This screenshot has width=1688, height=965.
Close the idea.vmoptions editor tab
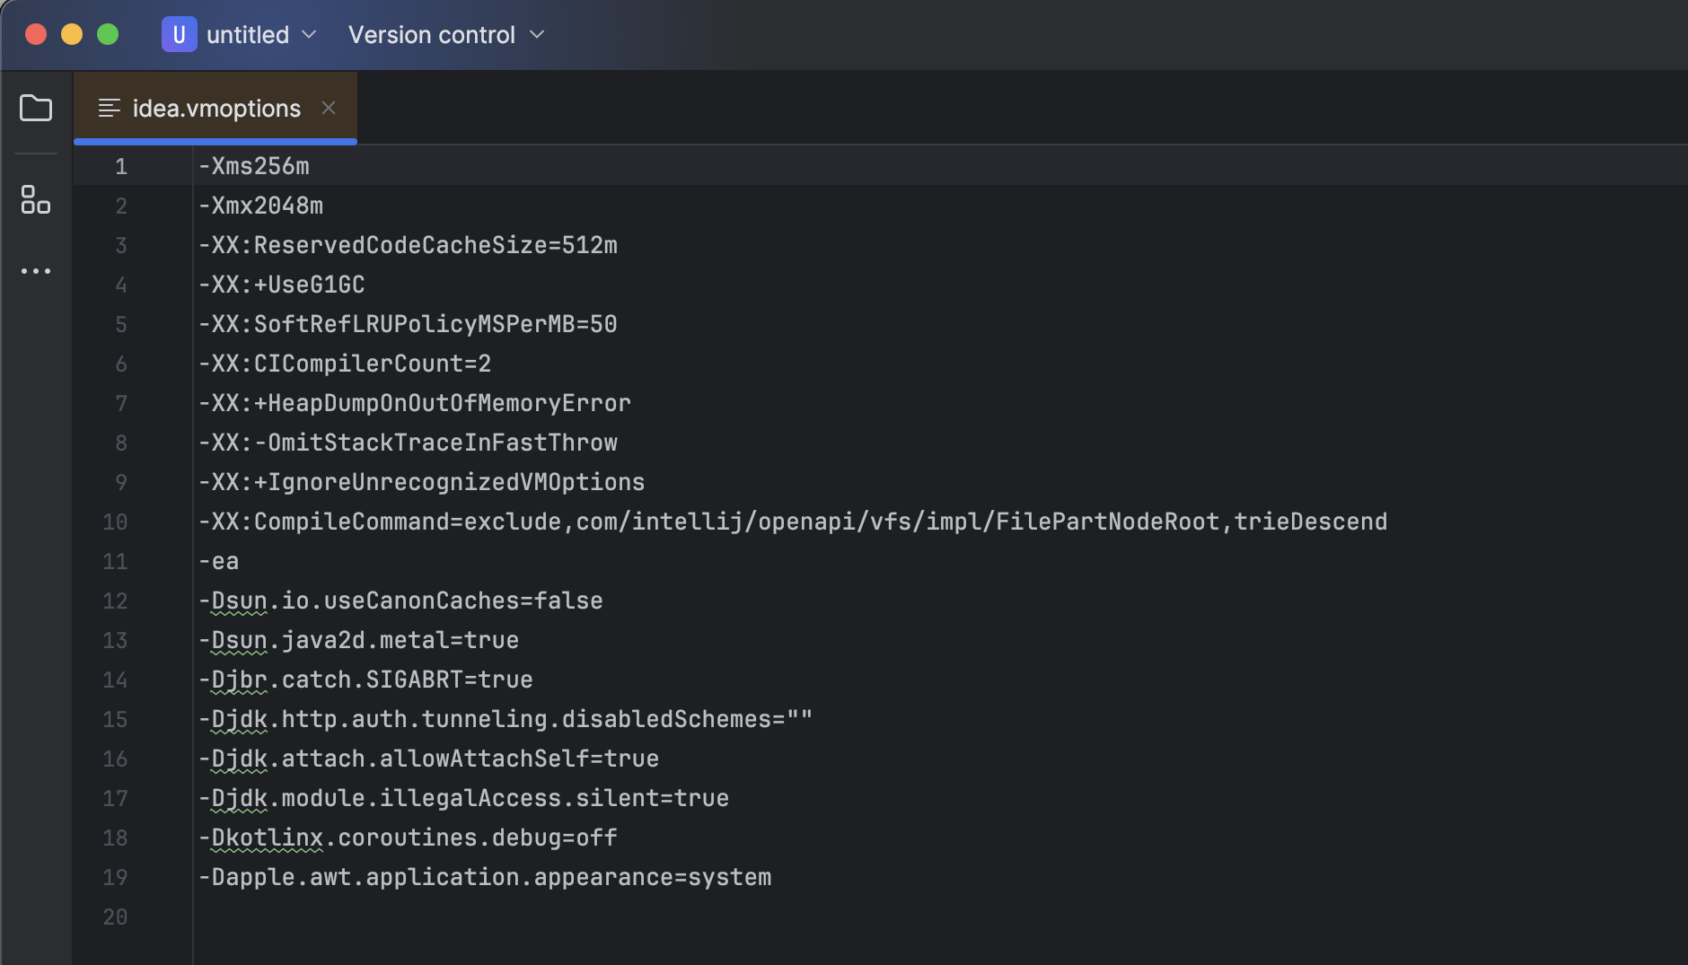coord(329,109)
